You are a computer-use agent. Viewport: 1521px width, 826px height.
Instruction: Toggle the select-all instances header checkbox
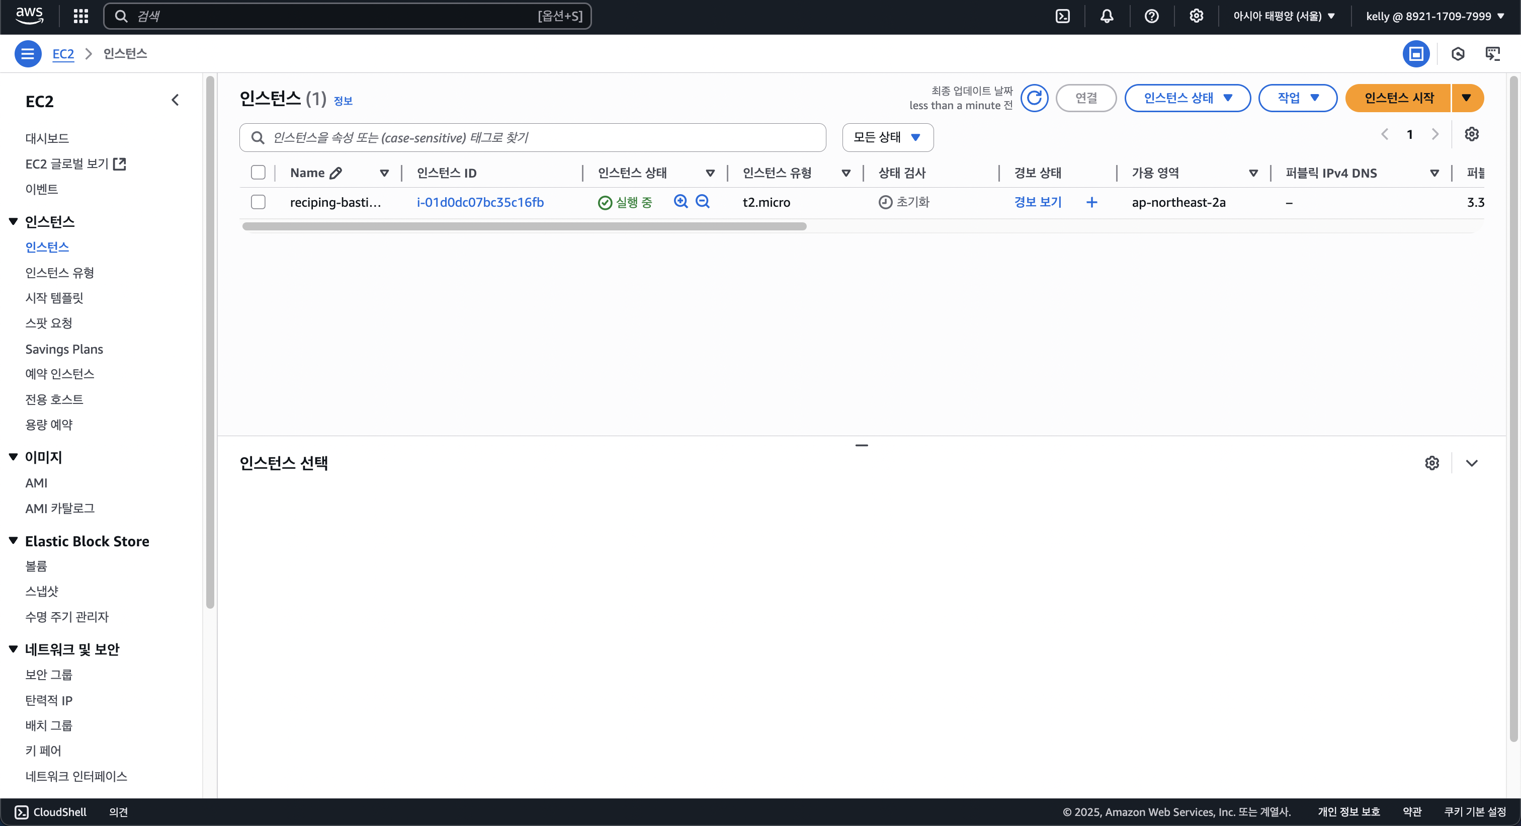(258, 173)
